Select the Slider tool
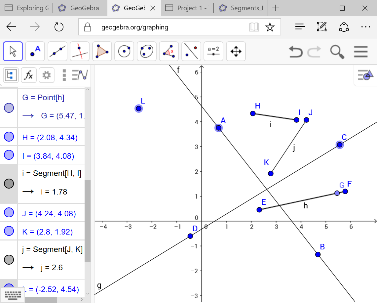Screen dimensions: 377x303 [213, 51]
